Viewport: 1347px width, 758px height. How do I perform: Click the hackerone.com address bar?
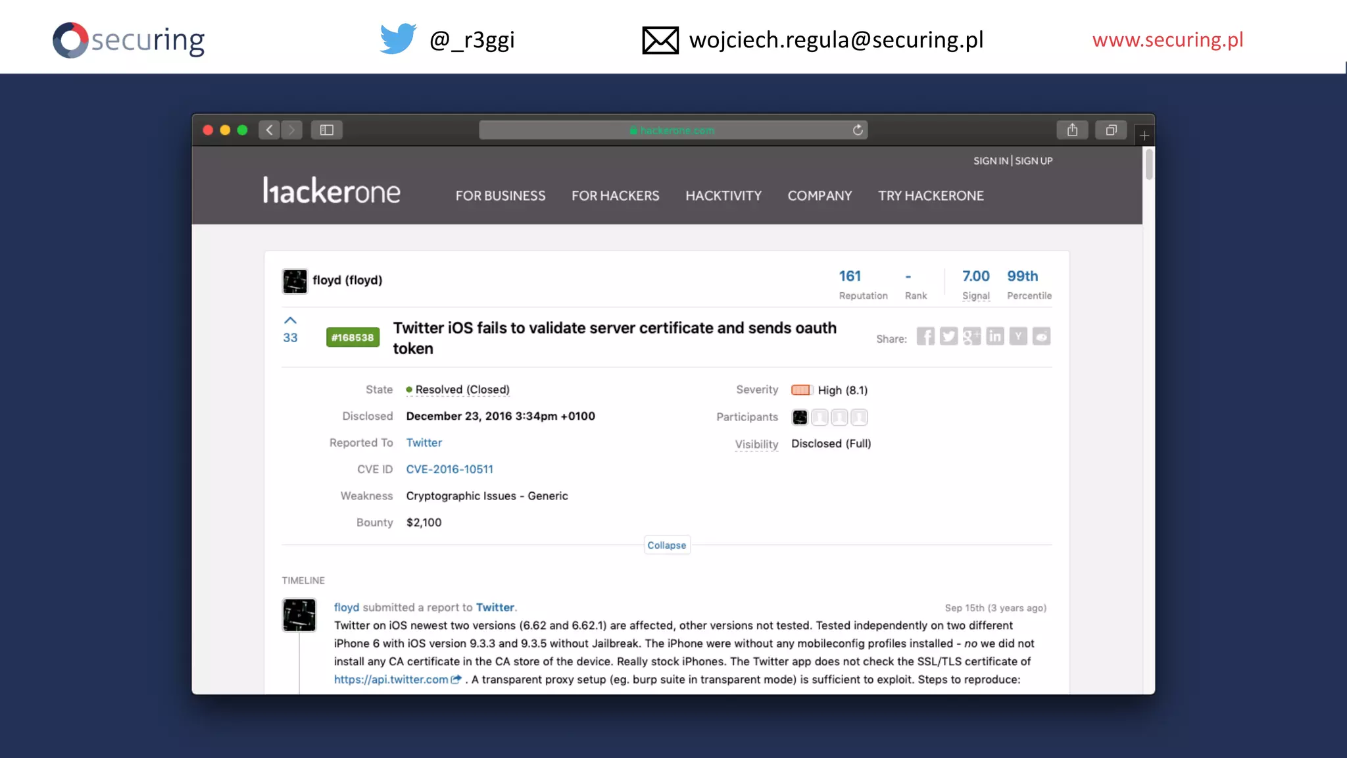tap(673, 130)
